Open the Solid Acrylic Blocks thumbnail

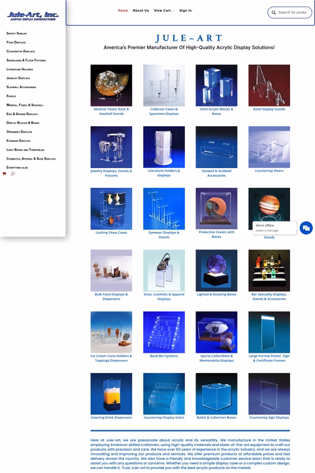point(217,85)
